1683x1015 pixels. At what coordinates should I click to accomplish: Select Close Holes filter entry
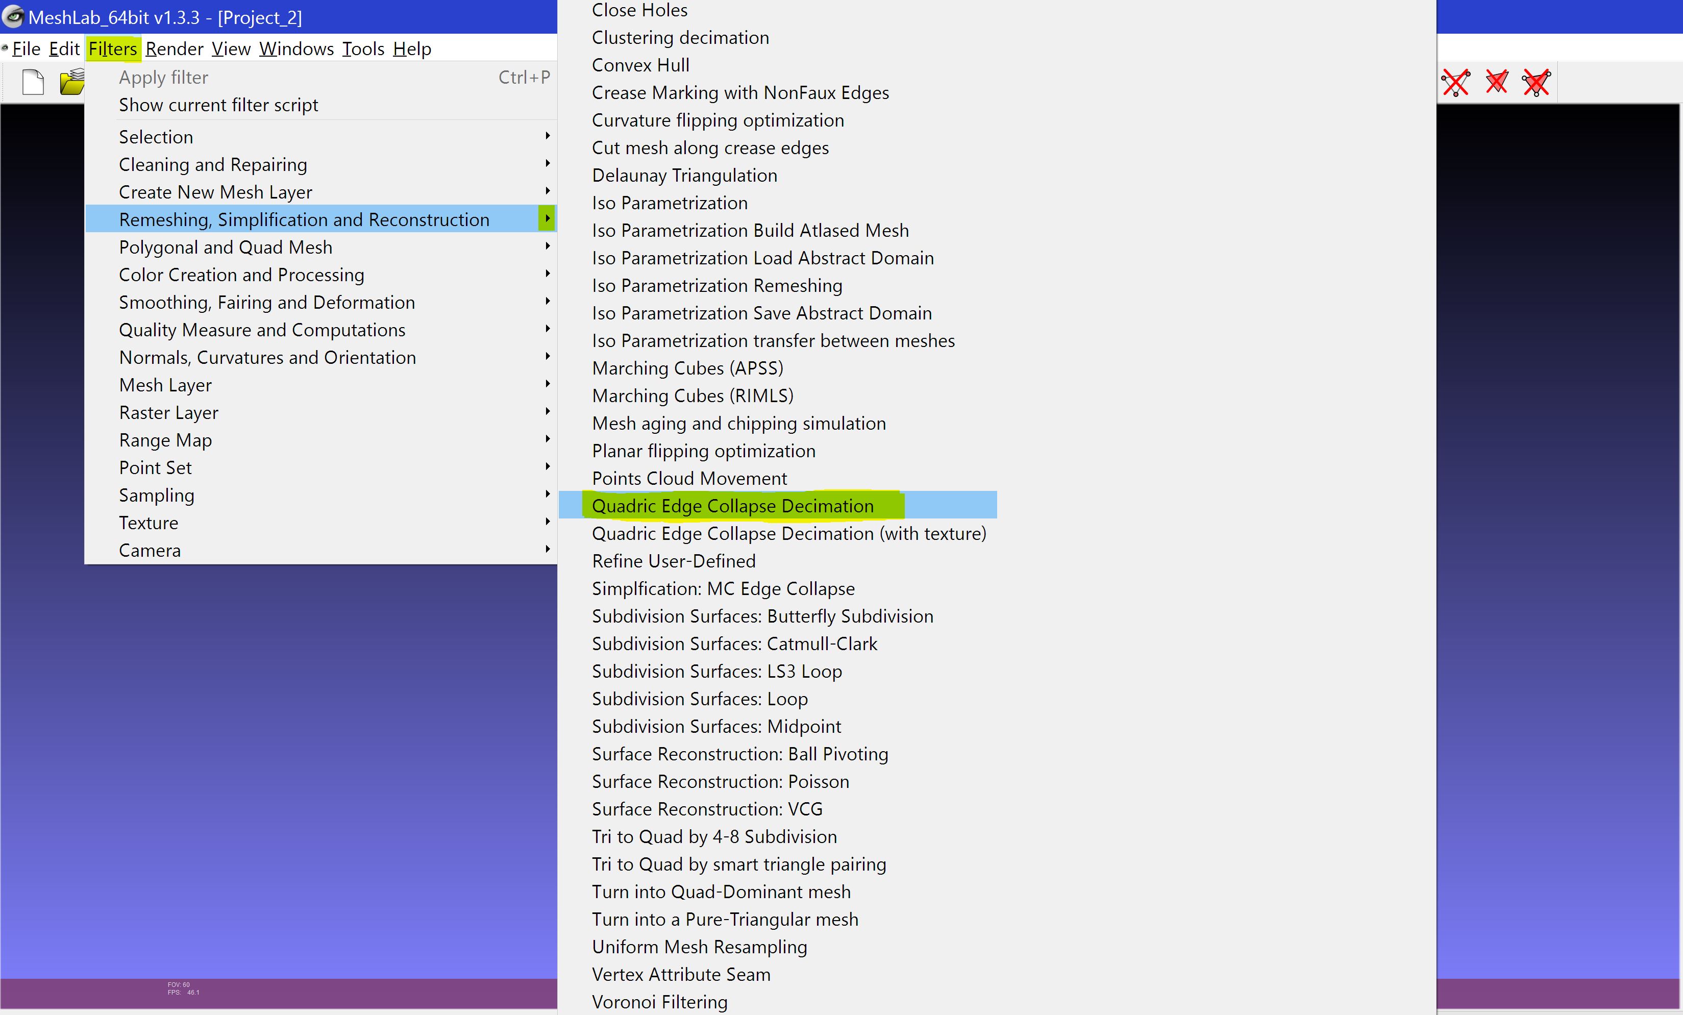[639, 10]
